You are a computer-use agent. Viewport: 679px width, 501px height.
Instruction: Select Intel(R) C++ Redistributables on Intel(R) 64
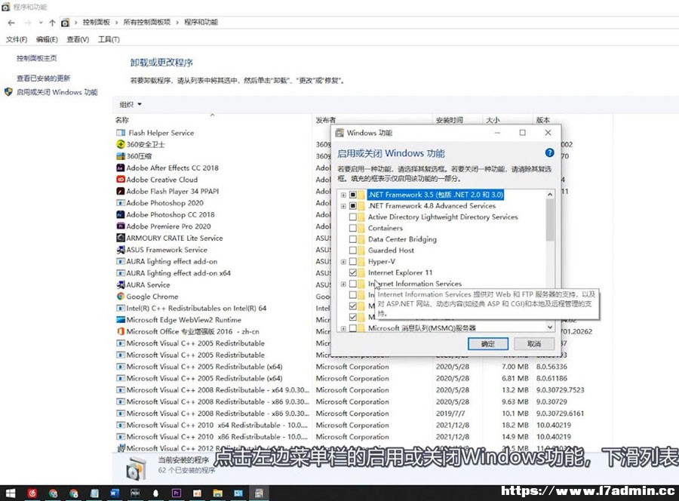coord(196,308)
